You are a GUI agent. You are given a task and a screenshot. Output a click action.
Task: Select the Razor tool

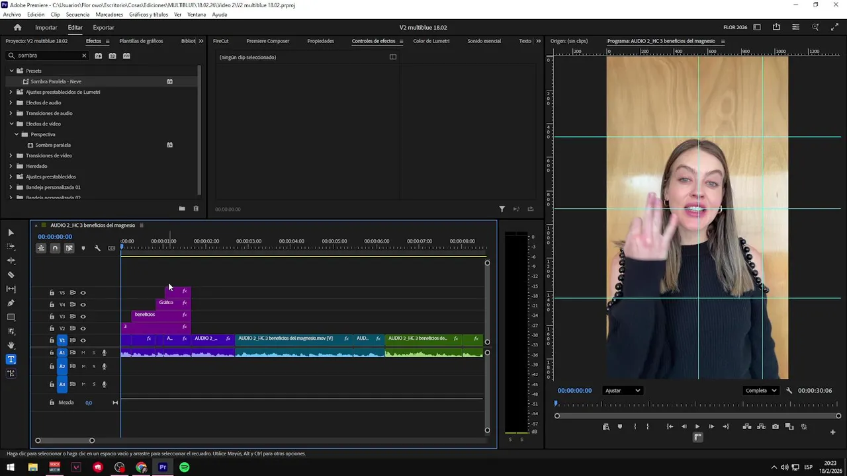coord(11,274)
